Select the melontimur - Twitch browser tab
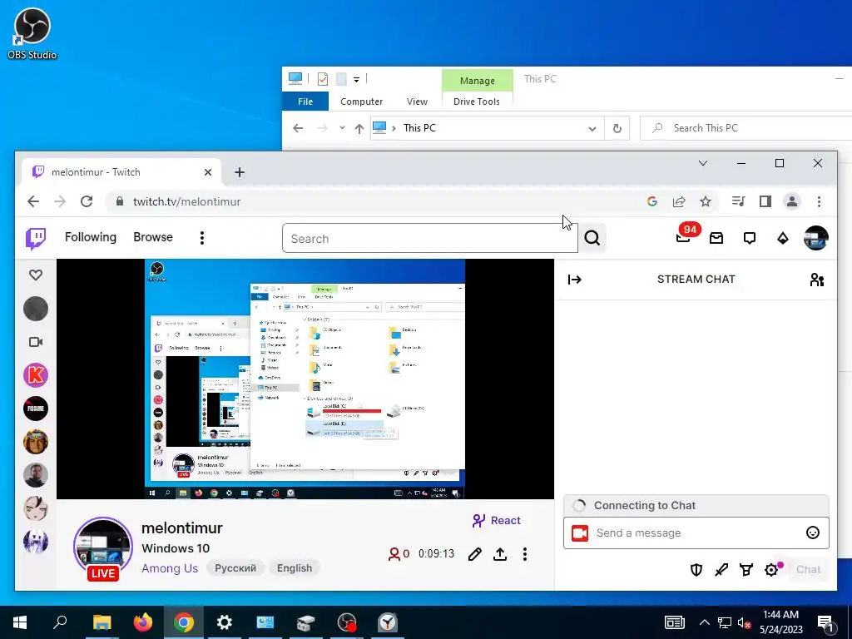 (x=121, y=171)
